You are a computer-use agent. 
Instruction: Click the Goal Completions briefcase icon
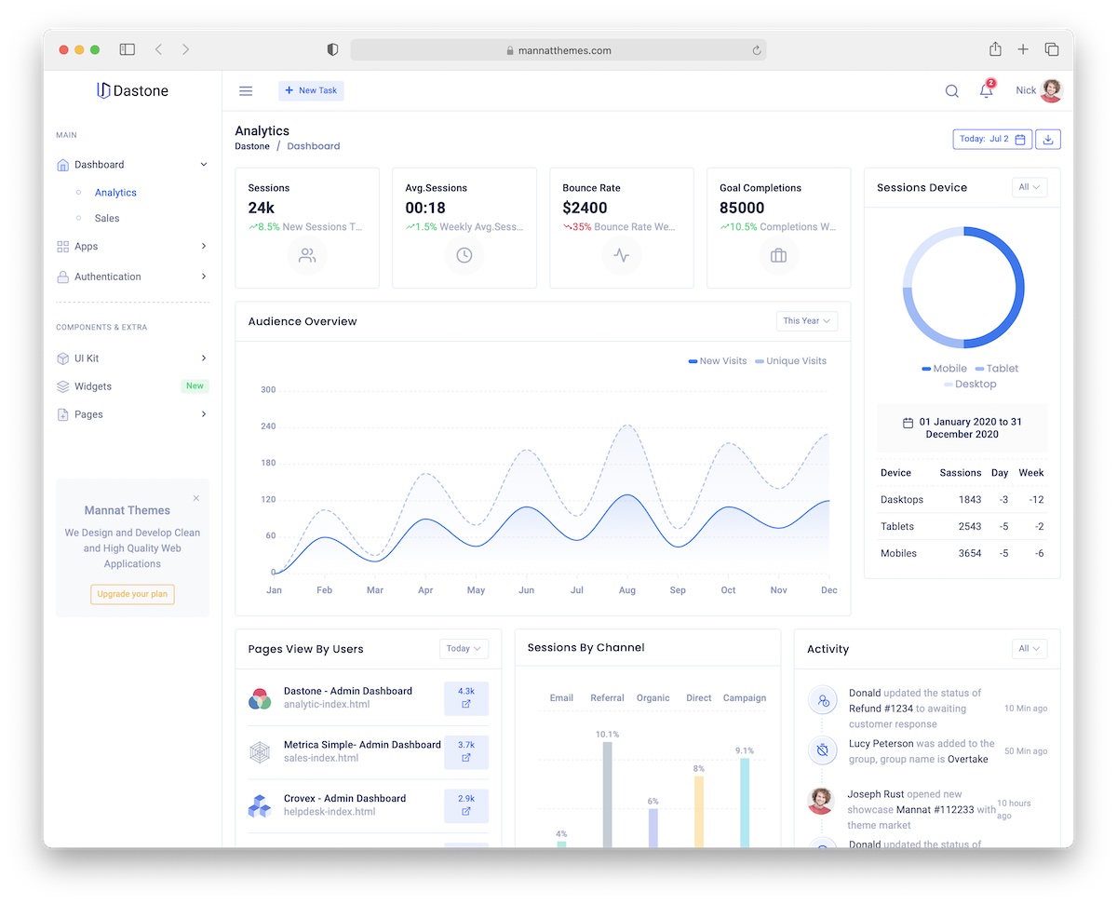click(x=778, y=255)
